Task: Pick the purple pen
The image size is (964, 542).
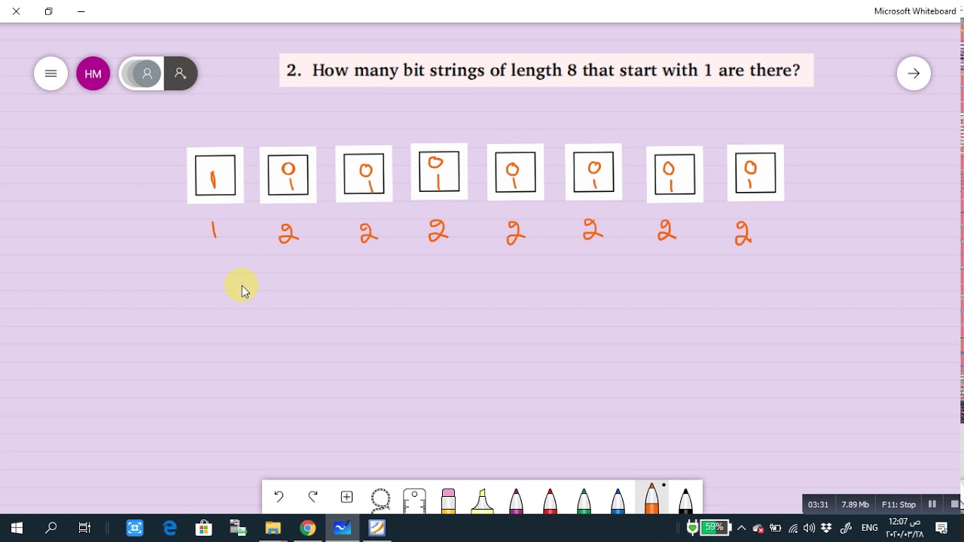Action: click(x=516, y=500)
